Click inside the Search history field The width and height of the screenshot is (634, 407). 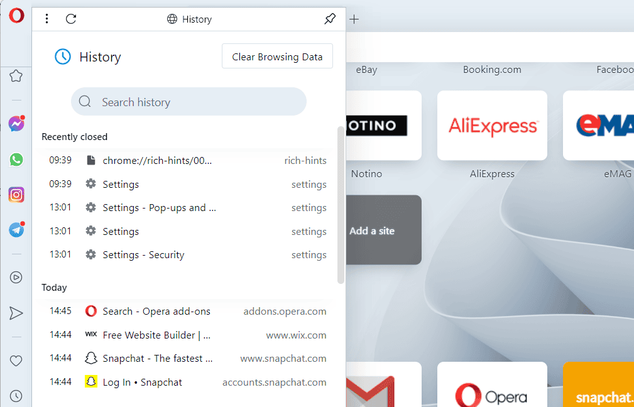click(189, 101)
